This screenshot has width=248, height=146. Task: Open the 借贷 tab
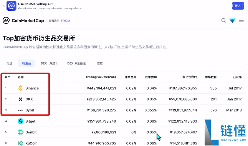[100, 63]
